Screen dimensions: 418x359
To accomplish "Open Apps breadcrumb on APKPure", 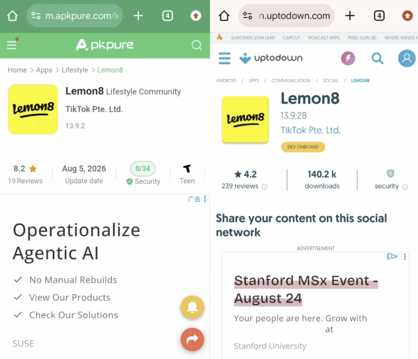I will click(44, 70).
